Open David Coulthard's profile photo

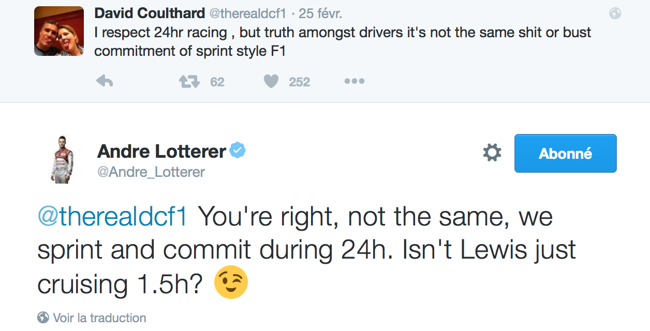coord(59,31)
